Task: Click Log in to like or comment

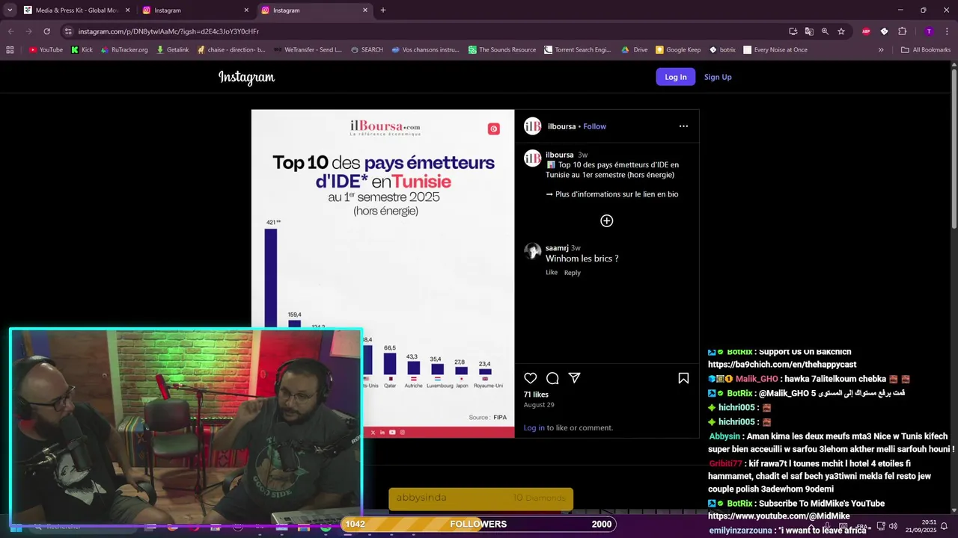Action: pyautogui.click(x=534, y=428)
